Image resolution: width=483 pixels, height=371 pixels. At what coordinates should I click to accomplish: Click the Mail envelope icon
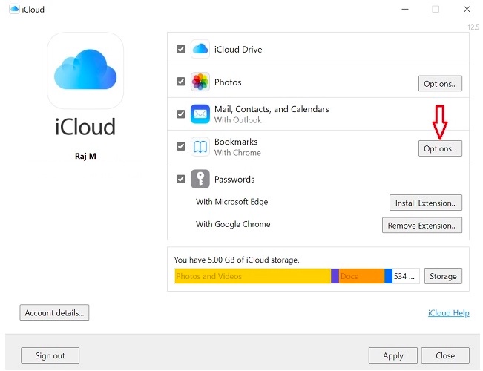200,114
